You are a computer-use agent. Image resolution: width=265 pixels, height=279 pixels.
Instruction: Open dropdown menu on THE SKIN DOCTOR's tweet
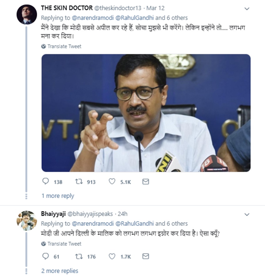pos(247,9)
